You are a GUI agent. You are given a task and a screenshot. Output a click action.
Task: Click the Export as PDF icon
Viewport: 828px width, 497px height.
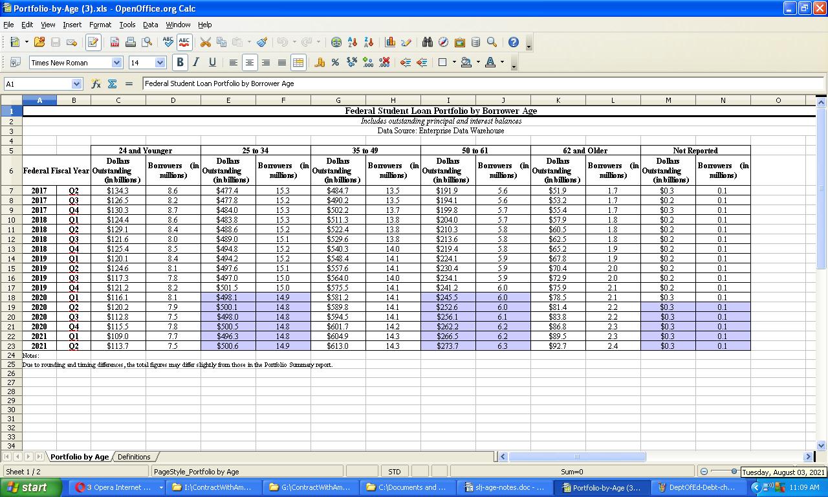click(114, 42)
